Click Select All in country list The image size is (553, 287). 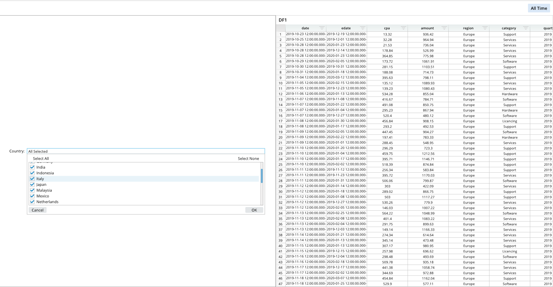click(x=41, y=158)
